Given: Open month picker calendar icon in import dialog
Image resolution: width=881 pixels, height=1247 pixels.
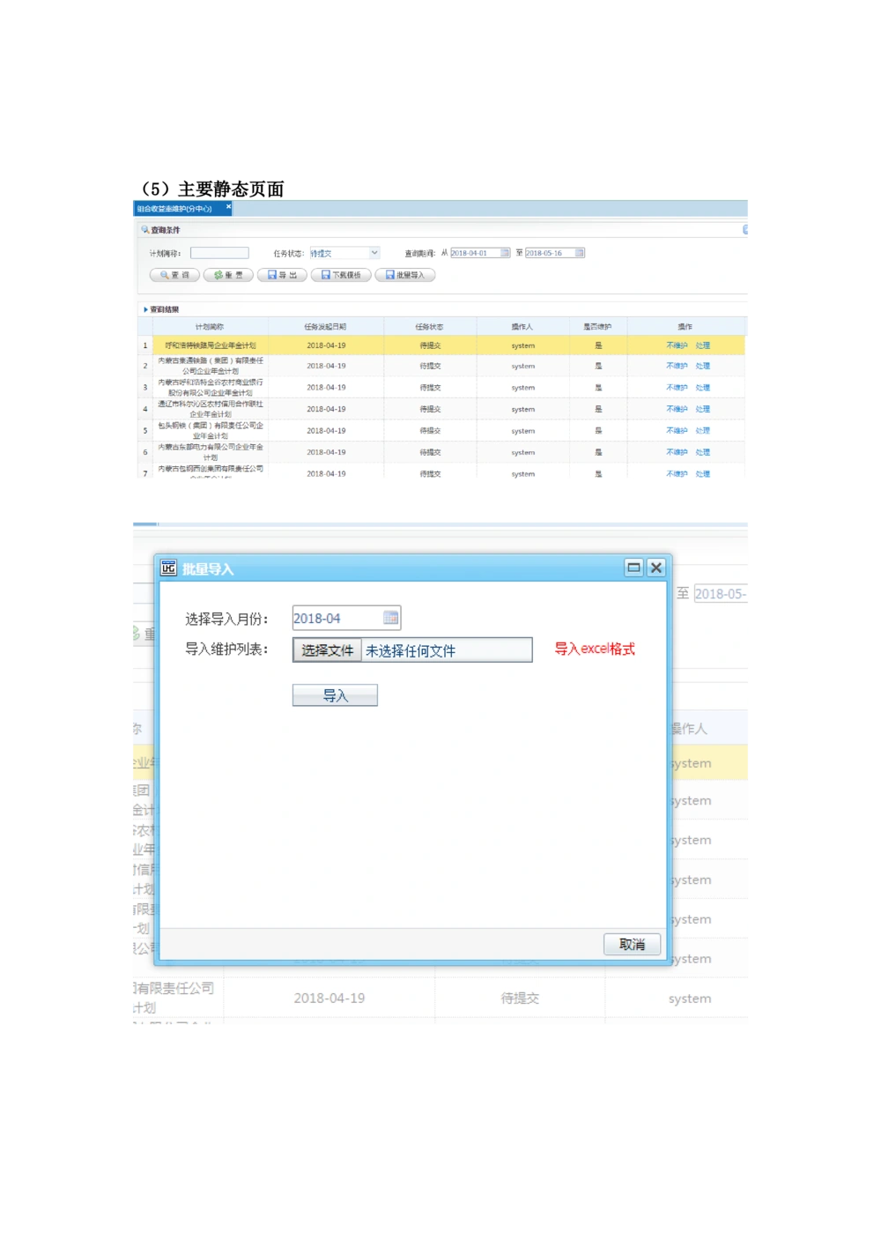Looking at the screenshot, I should (x=391, y=618).
